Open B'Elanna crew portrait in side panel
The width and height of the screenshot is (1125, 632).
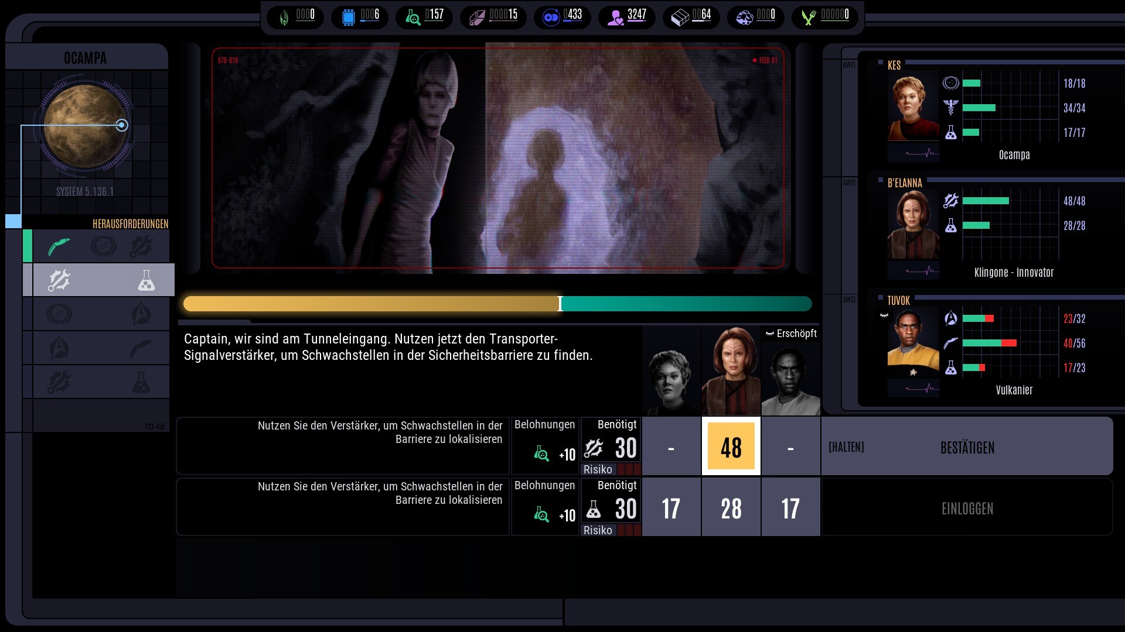pyautogui.click(x=913, y=225)
